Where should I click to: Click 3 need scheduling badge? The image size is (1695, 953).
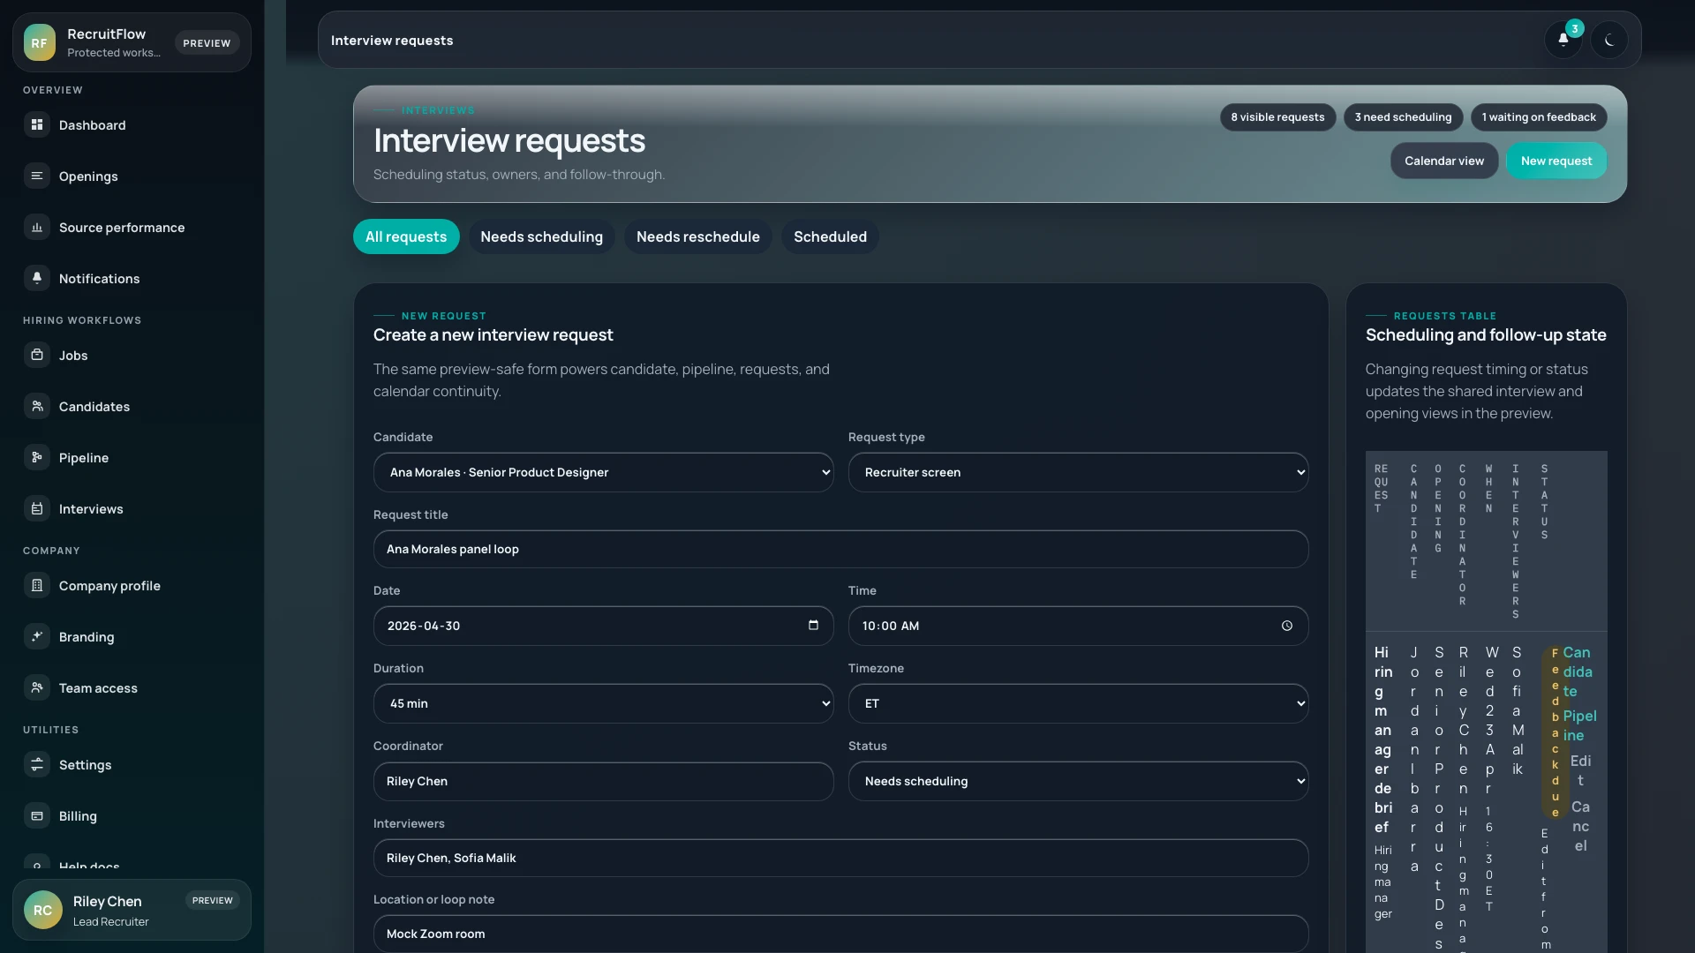click(x=1403, y=116)
